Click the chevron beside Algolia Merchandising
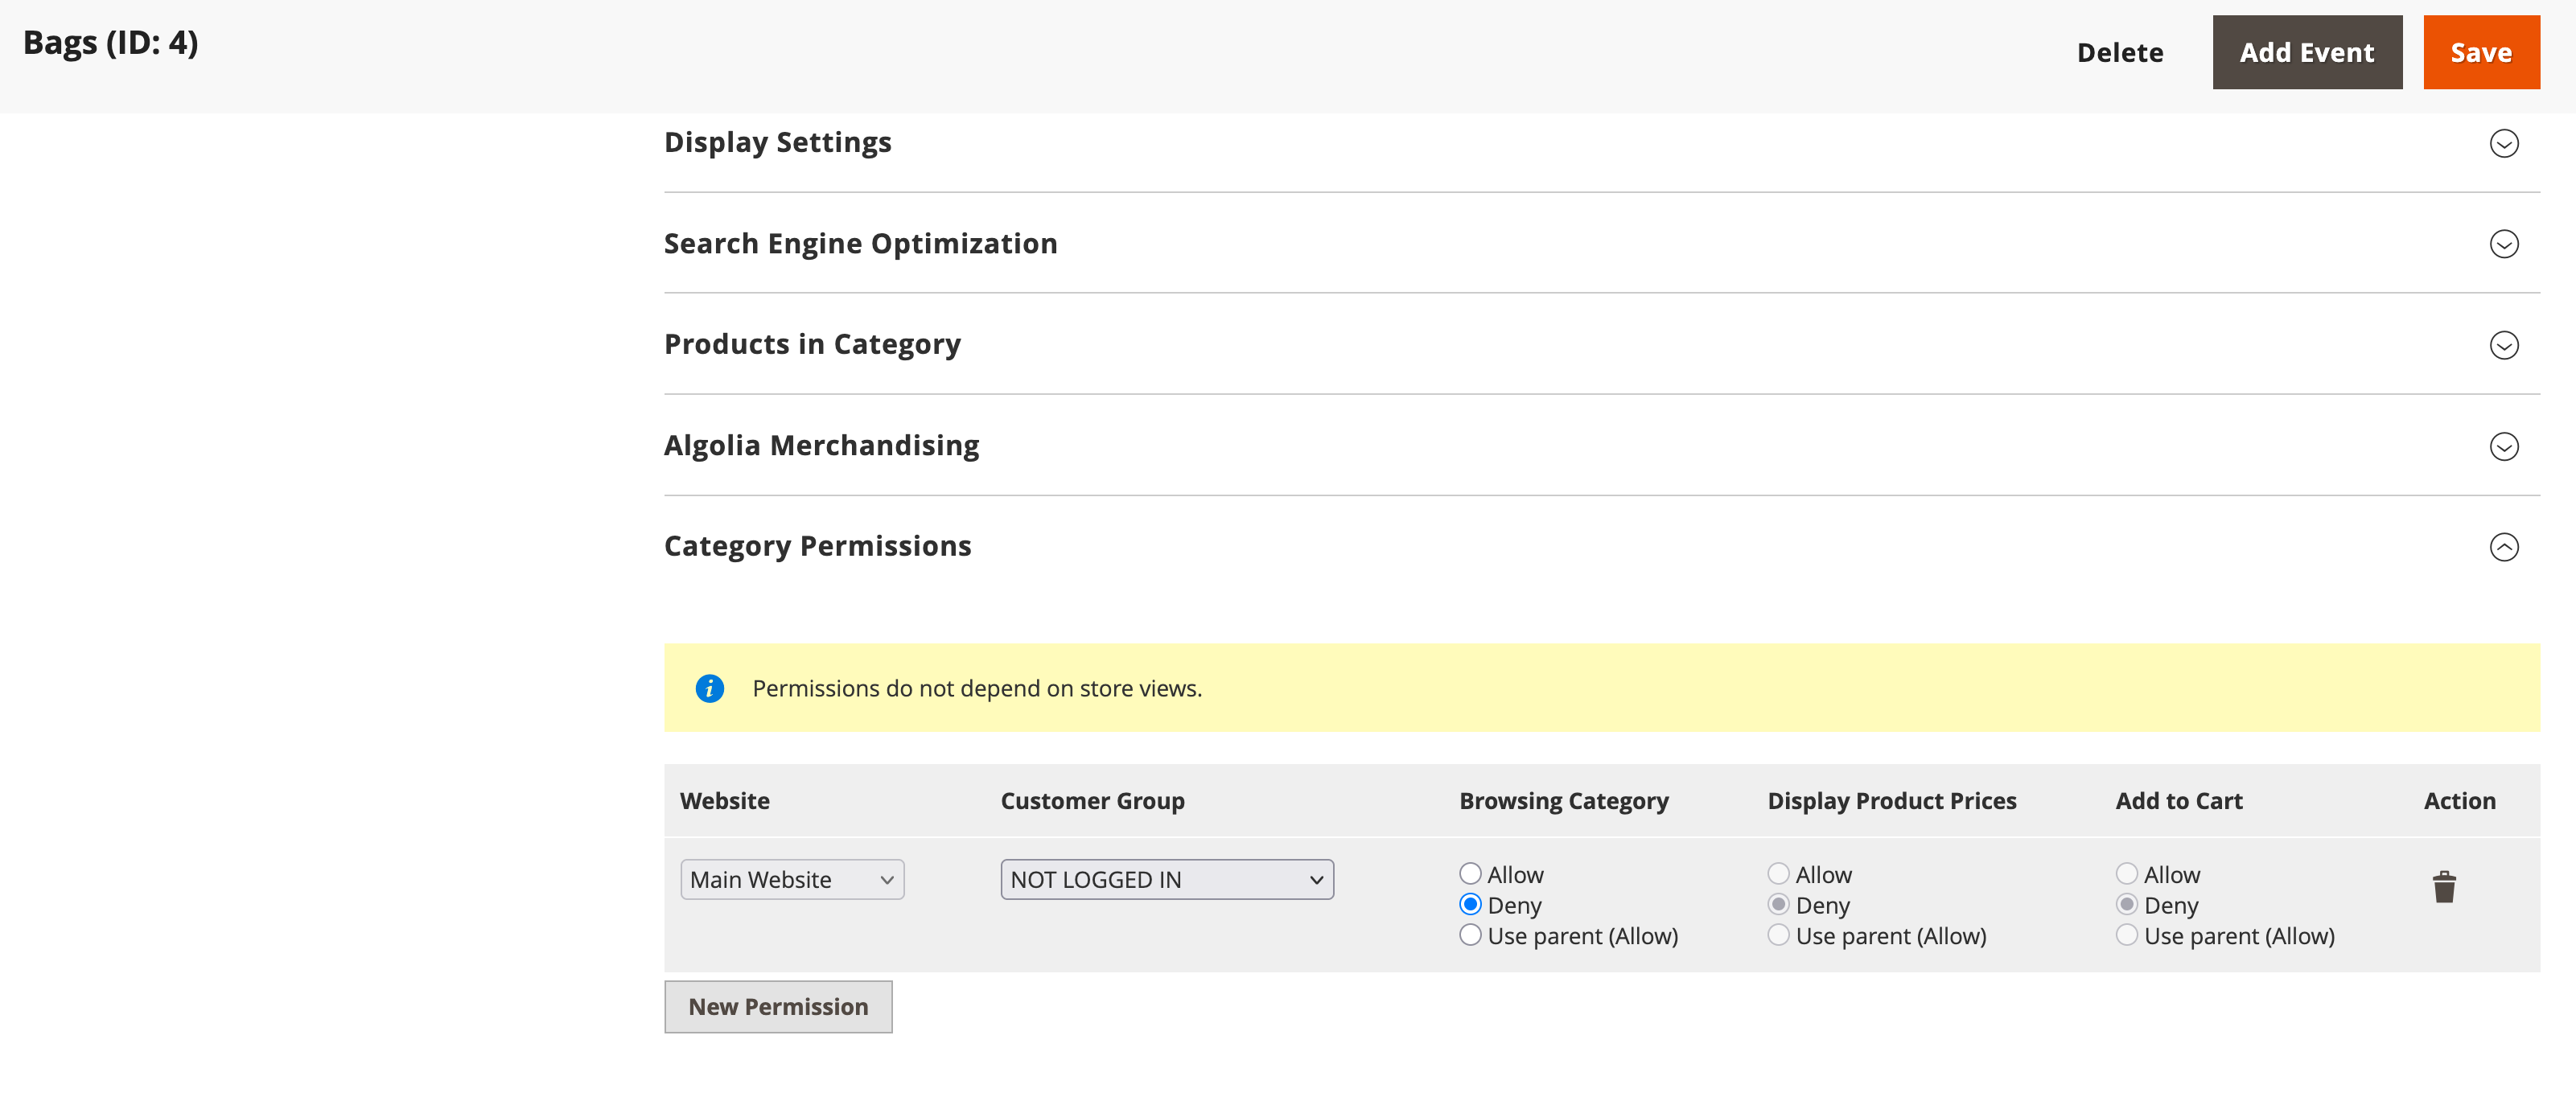2576x1097 pixels. pos(2504,448)
